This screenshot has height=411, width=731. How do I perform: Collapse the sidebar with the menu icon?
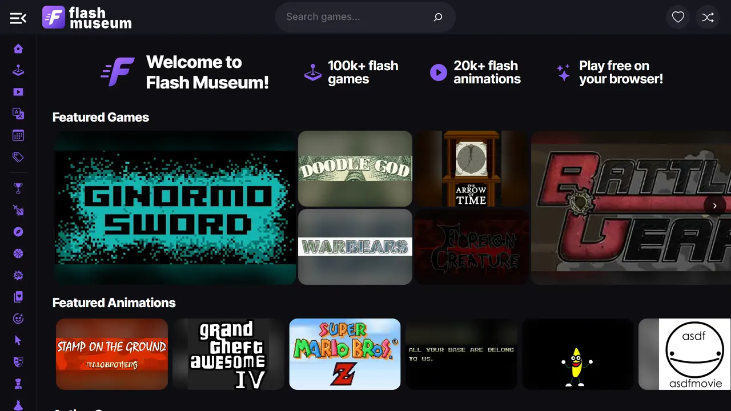click(18, 18)
